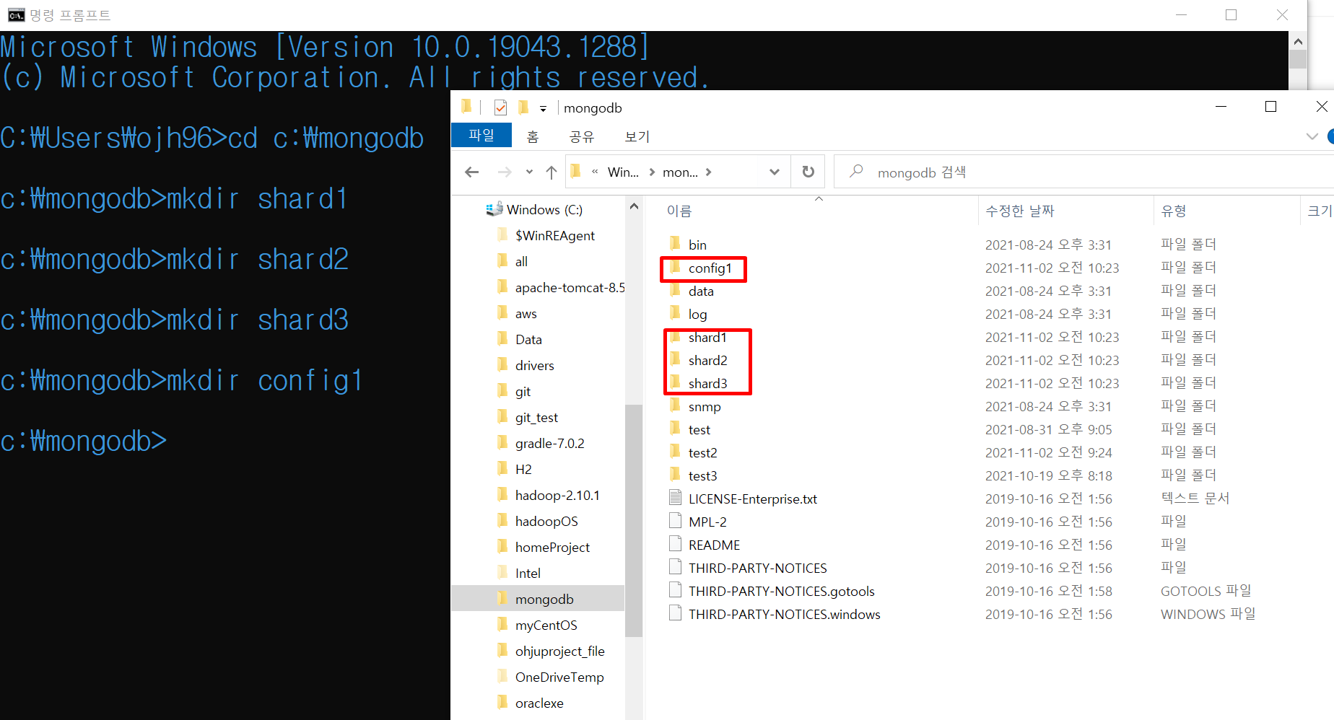Viewport: 1334px width, 720px height.
Task: Click the Back arrow in Explorer
Action: coord(472,172)
